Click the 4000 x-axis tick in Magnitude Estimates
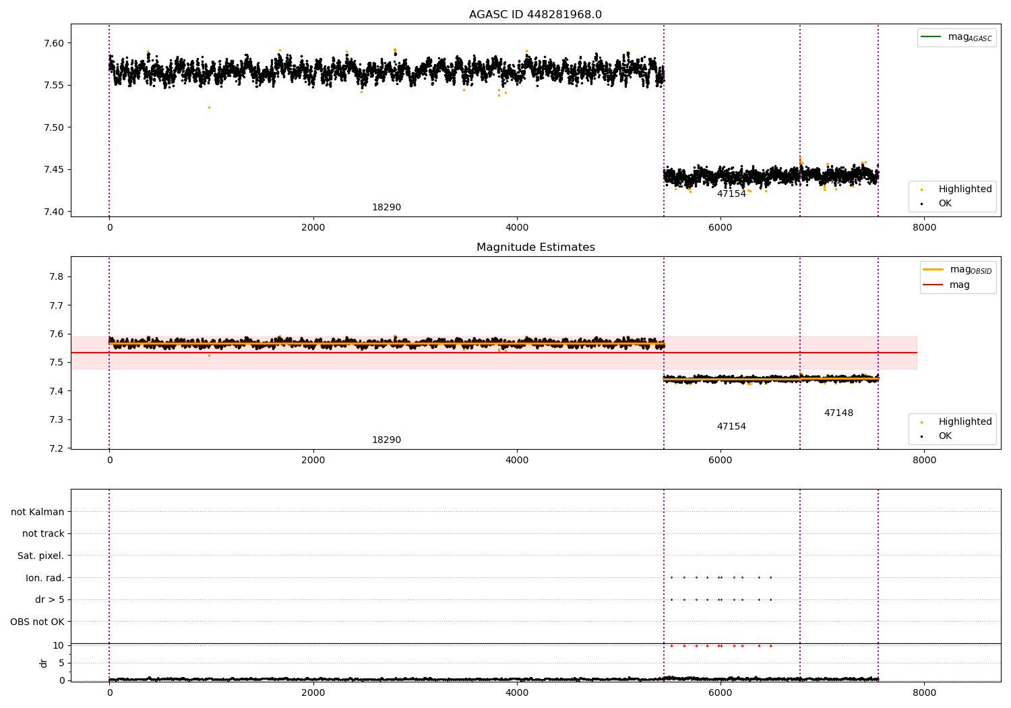This screenshot has width=1011, height=708. [x=517, y=460]
